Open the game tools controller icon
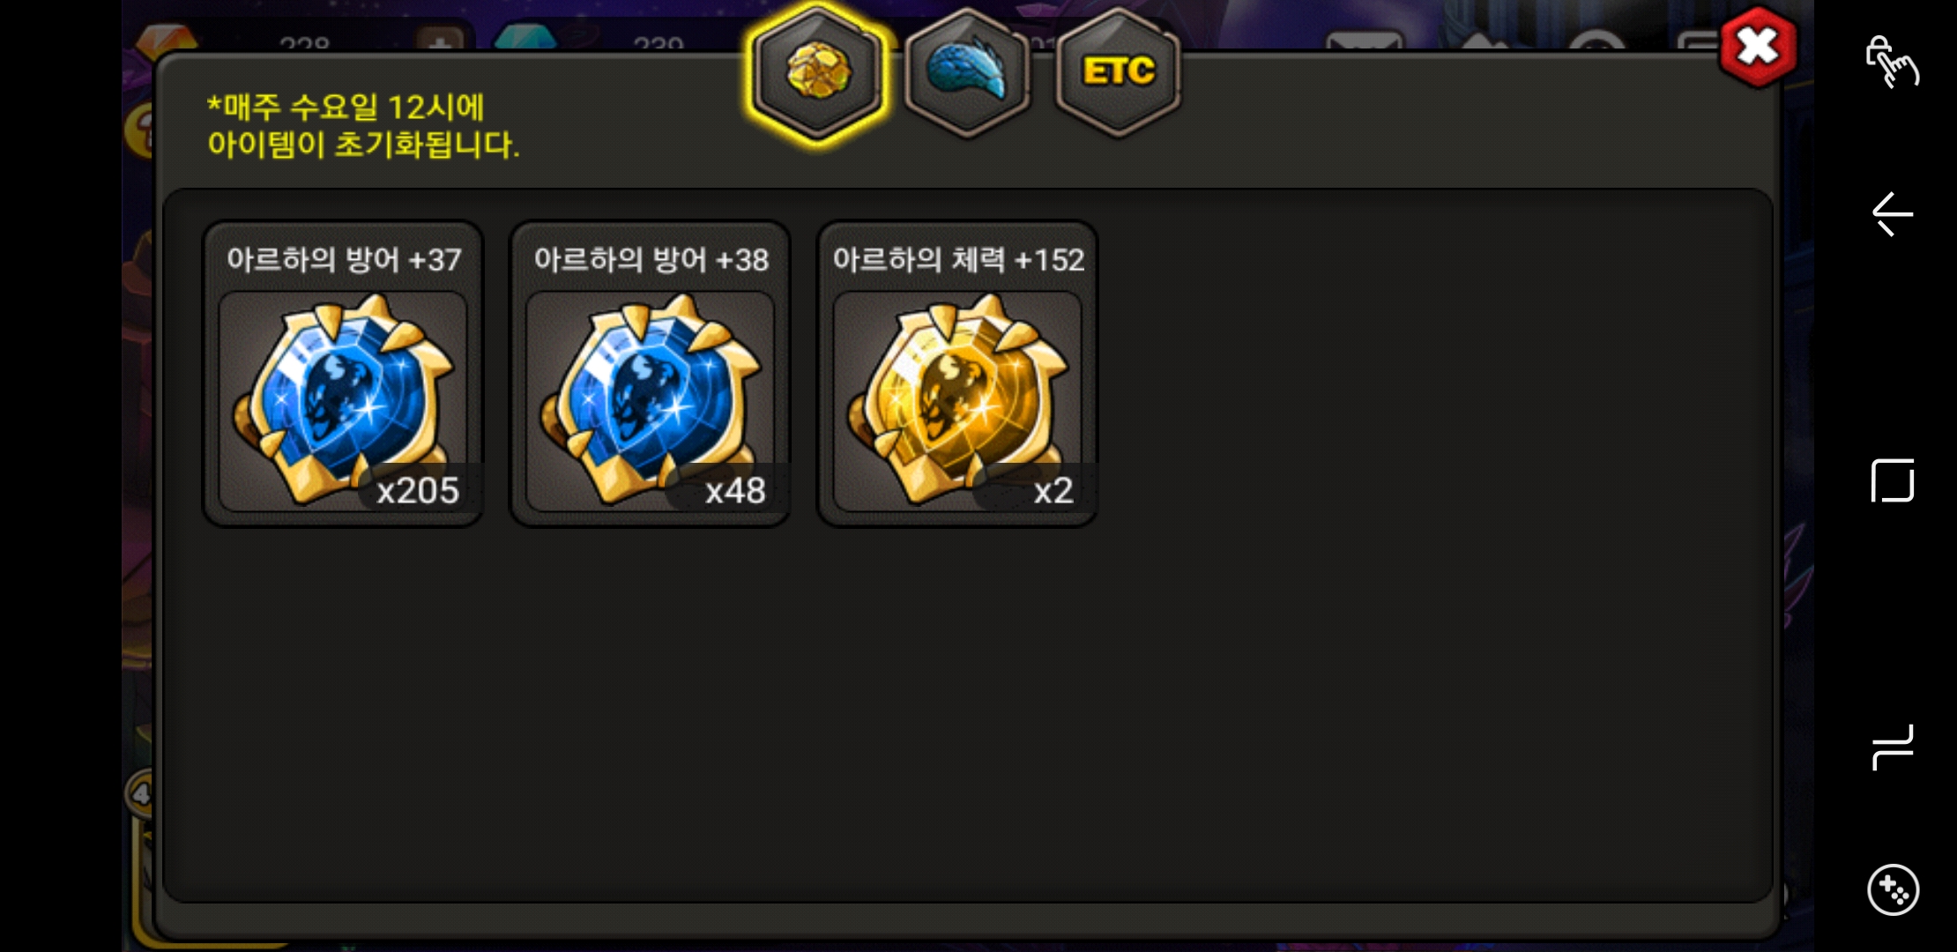Image resolution: width=1957 pixels, height=952 pixels. [1893, 890]
